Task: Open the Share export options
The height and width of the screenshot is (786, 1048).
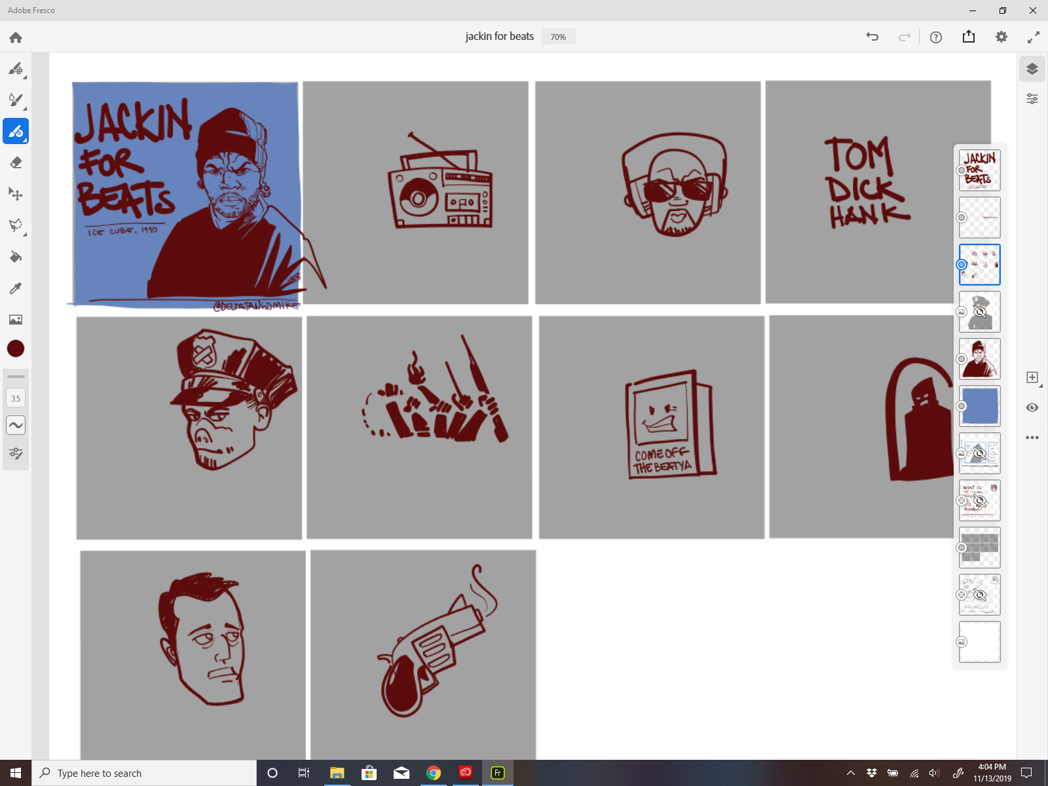Action: pos(969,37)
